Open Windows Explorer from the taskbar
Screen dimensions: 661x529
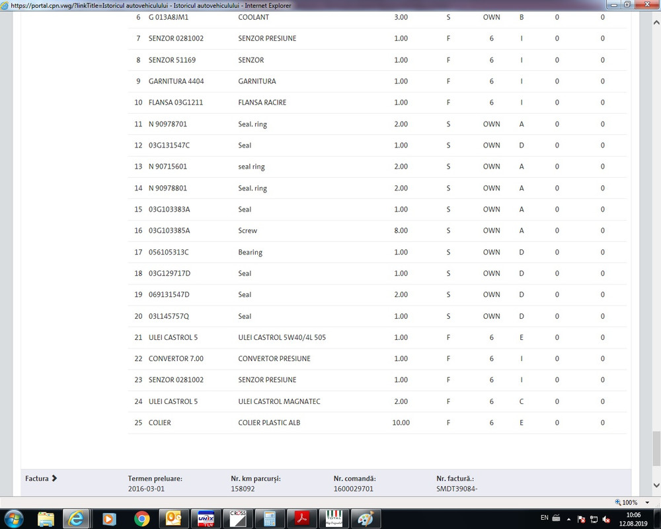click(x=46, y=518)
